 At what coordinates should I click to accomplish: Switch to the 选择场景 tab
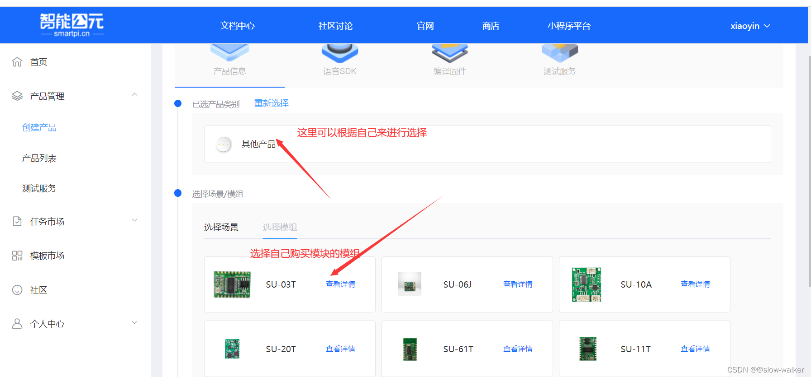pyautogui.click(x=221, y=227)
